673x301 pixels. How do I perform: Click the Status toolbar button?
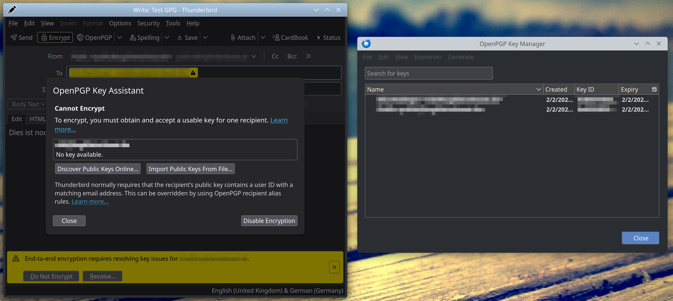328,38
